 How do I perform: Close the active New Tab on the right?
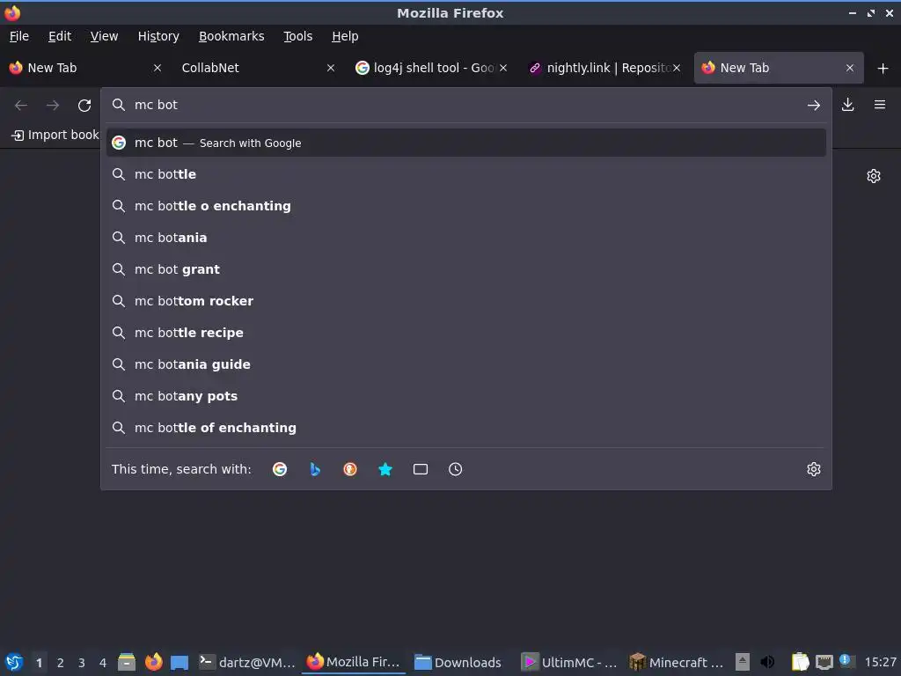click(850, 68)
